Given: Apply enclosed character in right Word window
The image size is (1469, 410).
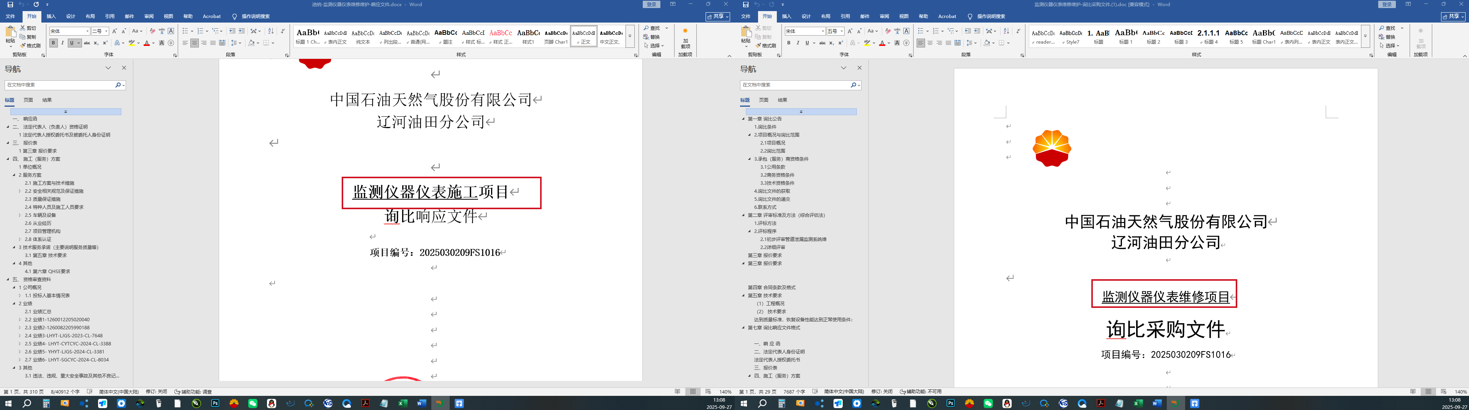Looking at the screenshot, I should [x=906, y=43].
